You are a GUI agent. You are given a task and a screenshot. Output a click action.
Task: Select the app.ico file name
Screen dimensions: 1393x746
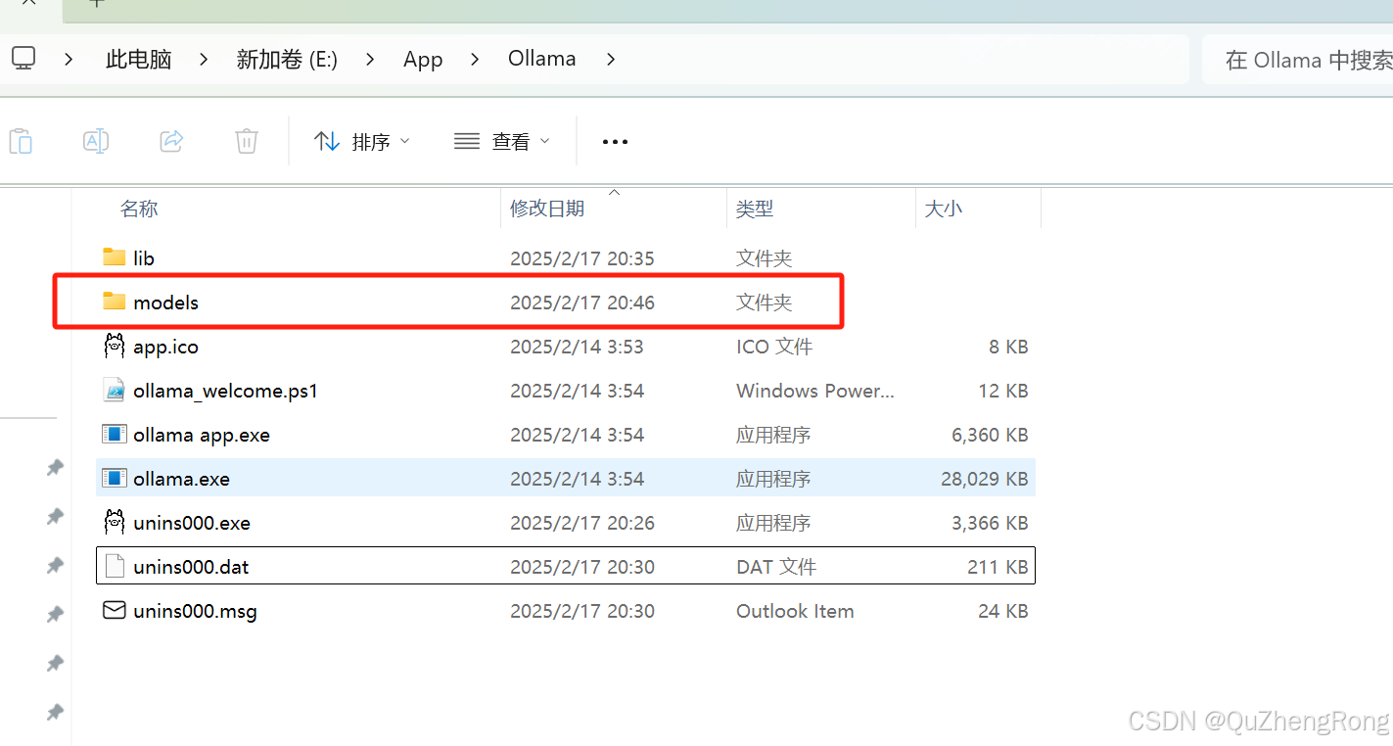pyautogui.click(x=166, y=347)
